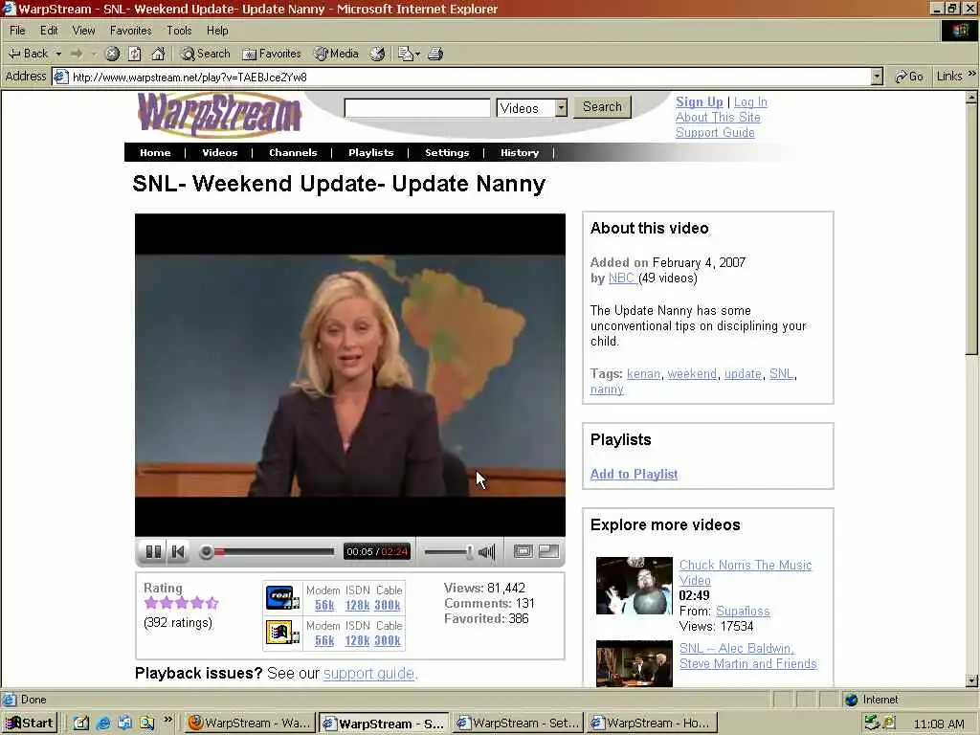Click the nanny tag link
The height and width of the screenshot is (735, 980).
click(x=607, y=390)
